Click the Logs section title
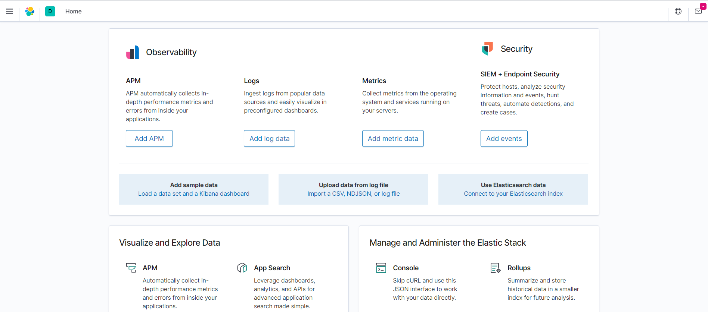Screen dimensions: 708x312 [x=252, y=81]
